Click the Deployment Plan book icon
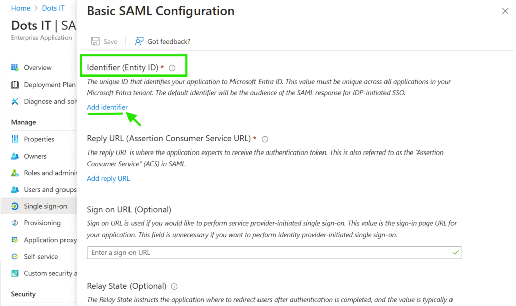This screenshot has height=306, width=516. pos(15,85)
